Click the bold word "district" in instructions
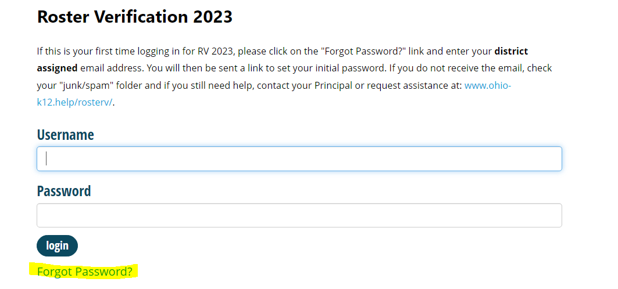This screenshot has width=618, height=289. coord(511,51)
